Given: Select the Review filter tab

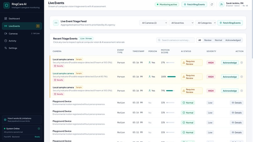Looking at the screenshot, I should coord(208,40).
